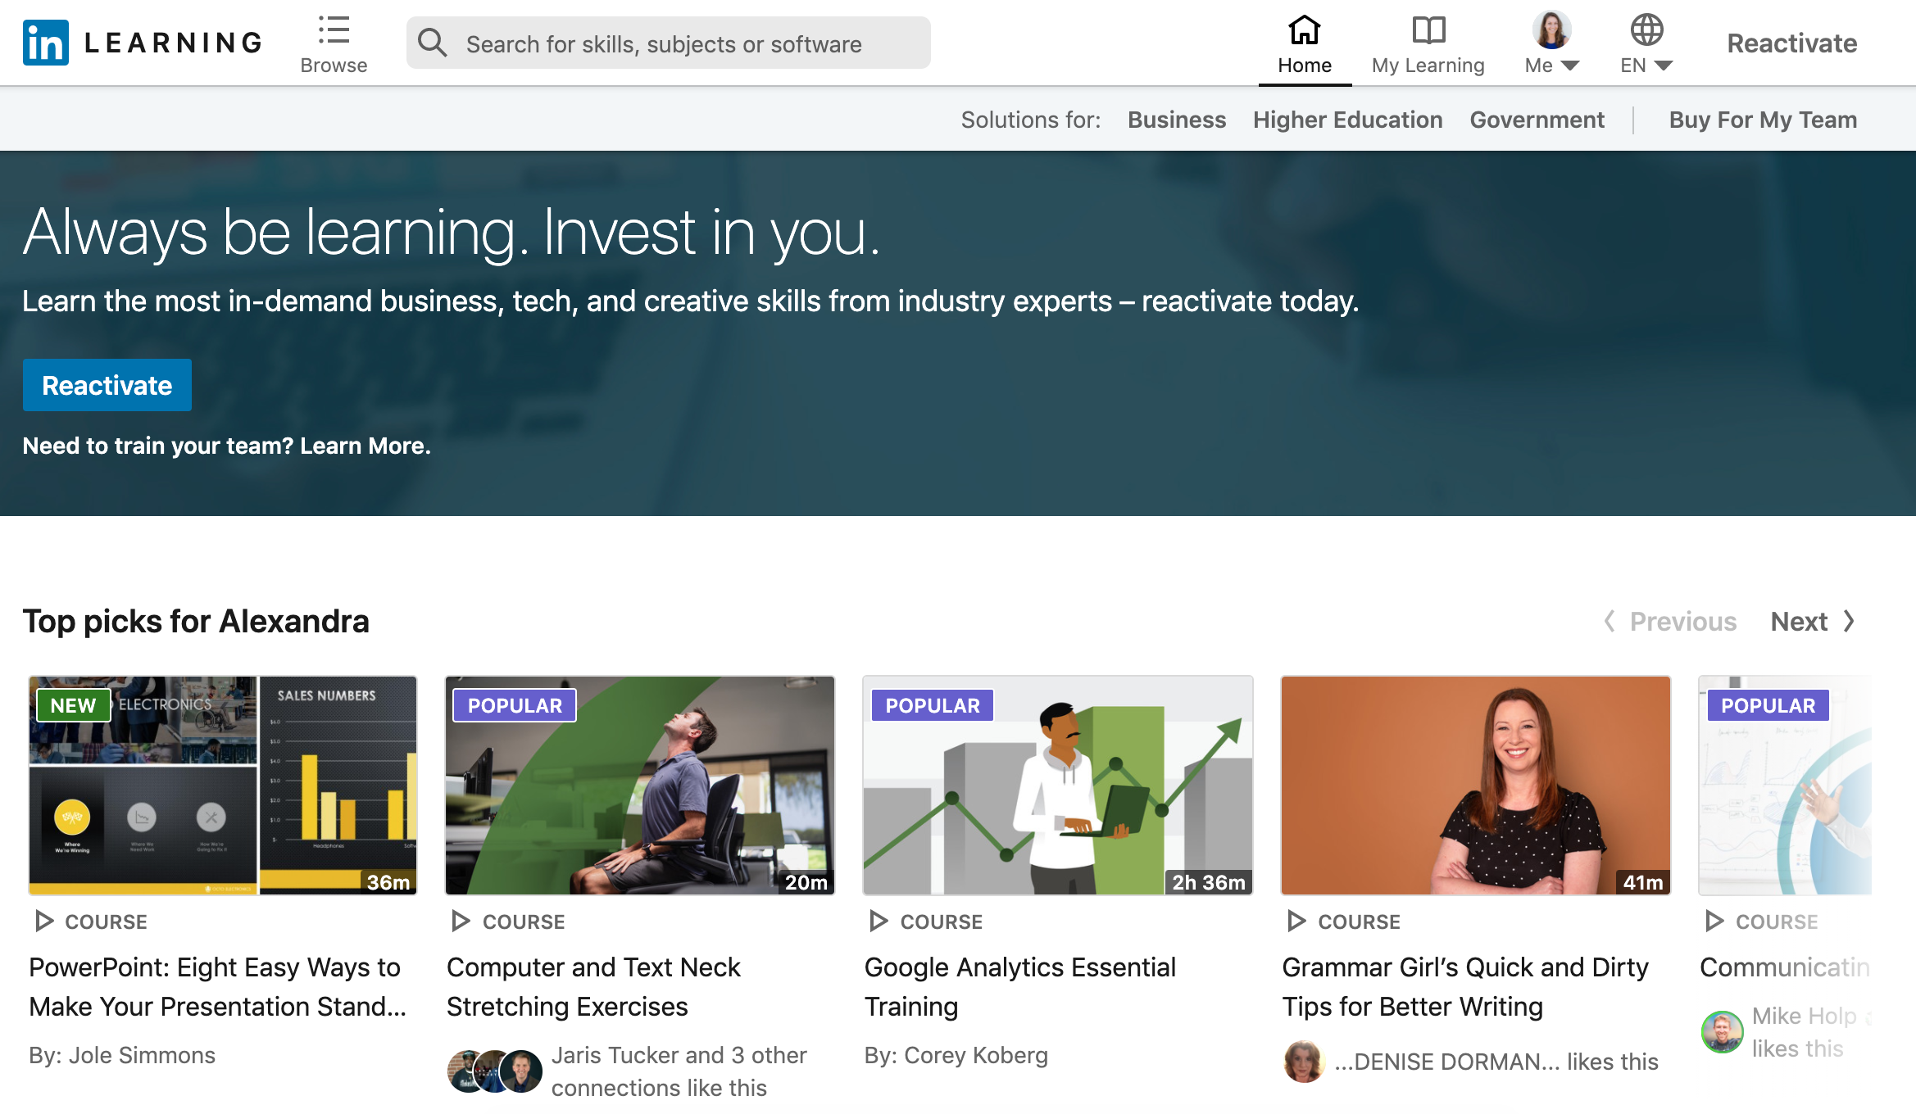This screenshot has width=1916, height=1114.
Task: Click the profile avatar photo
Action: click(1551, 30)
